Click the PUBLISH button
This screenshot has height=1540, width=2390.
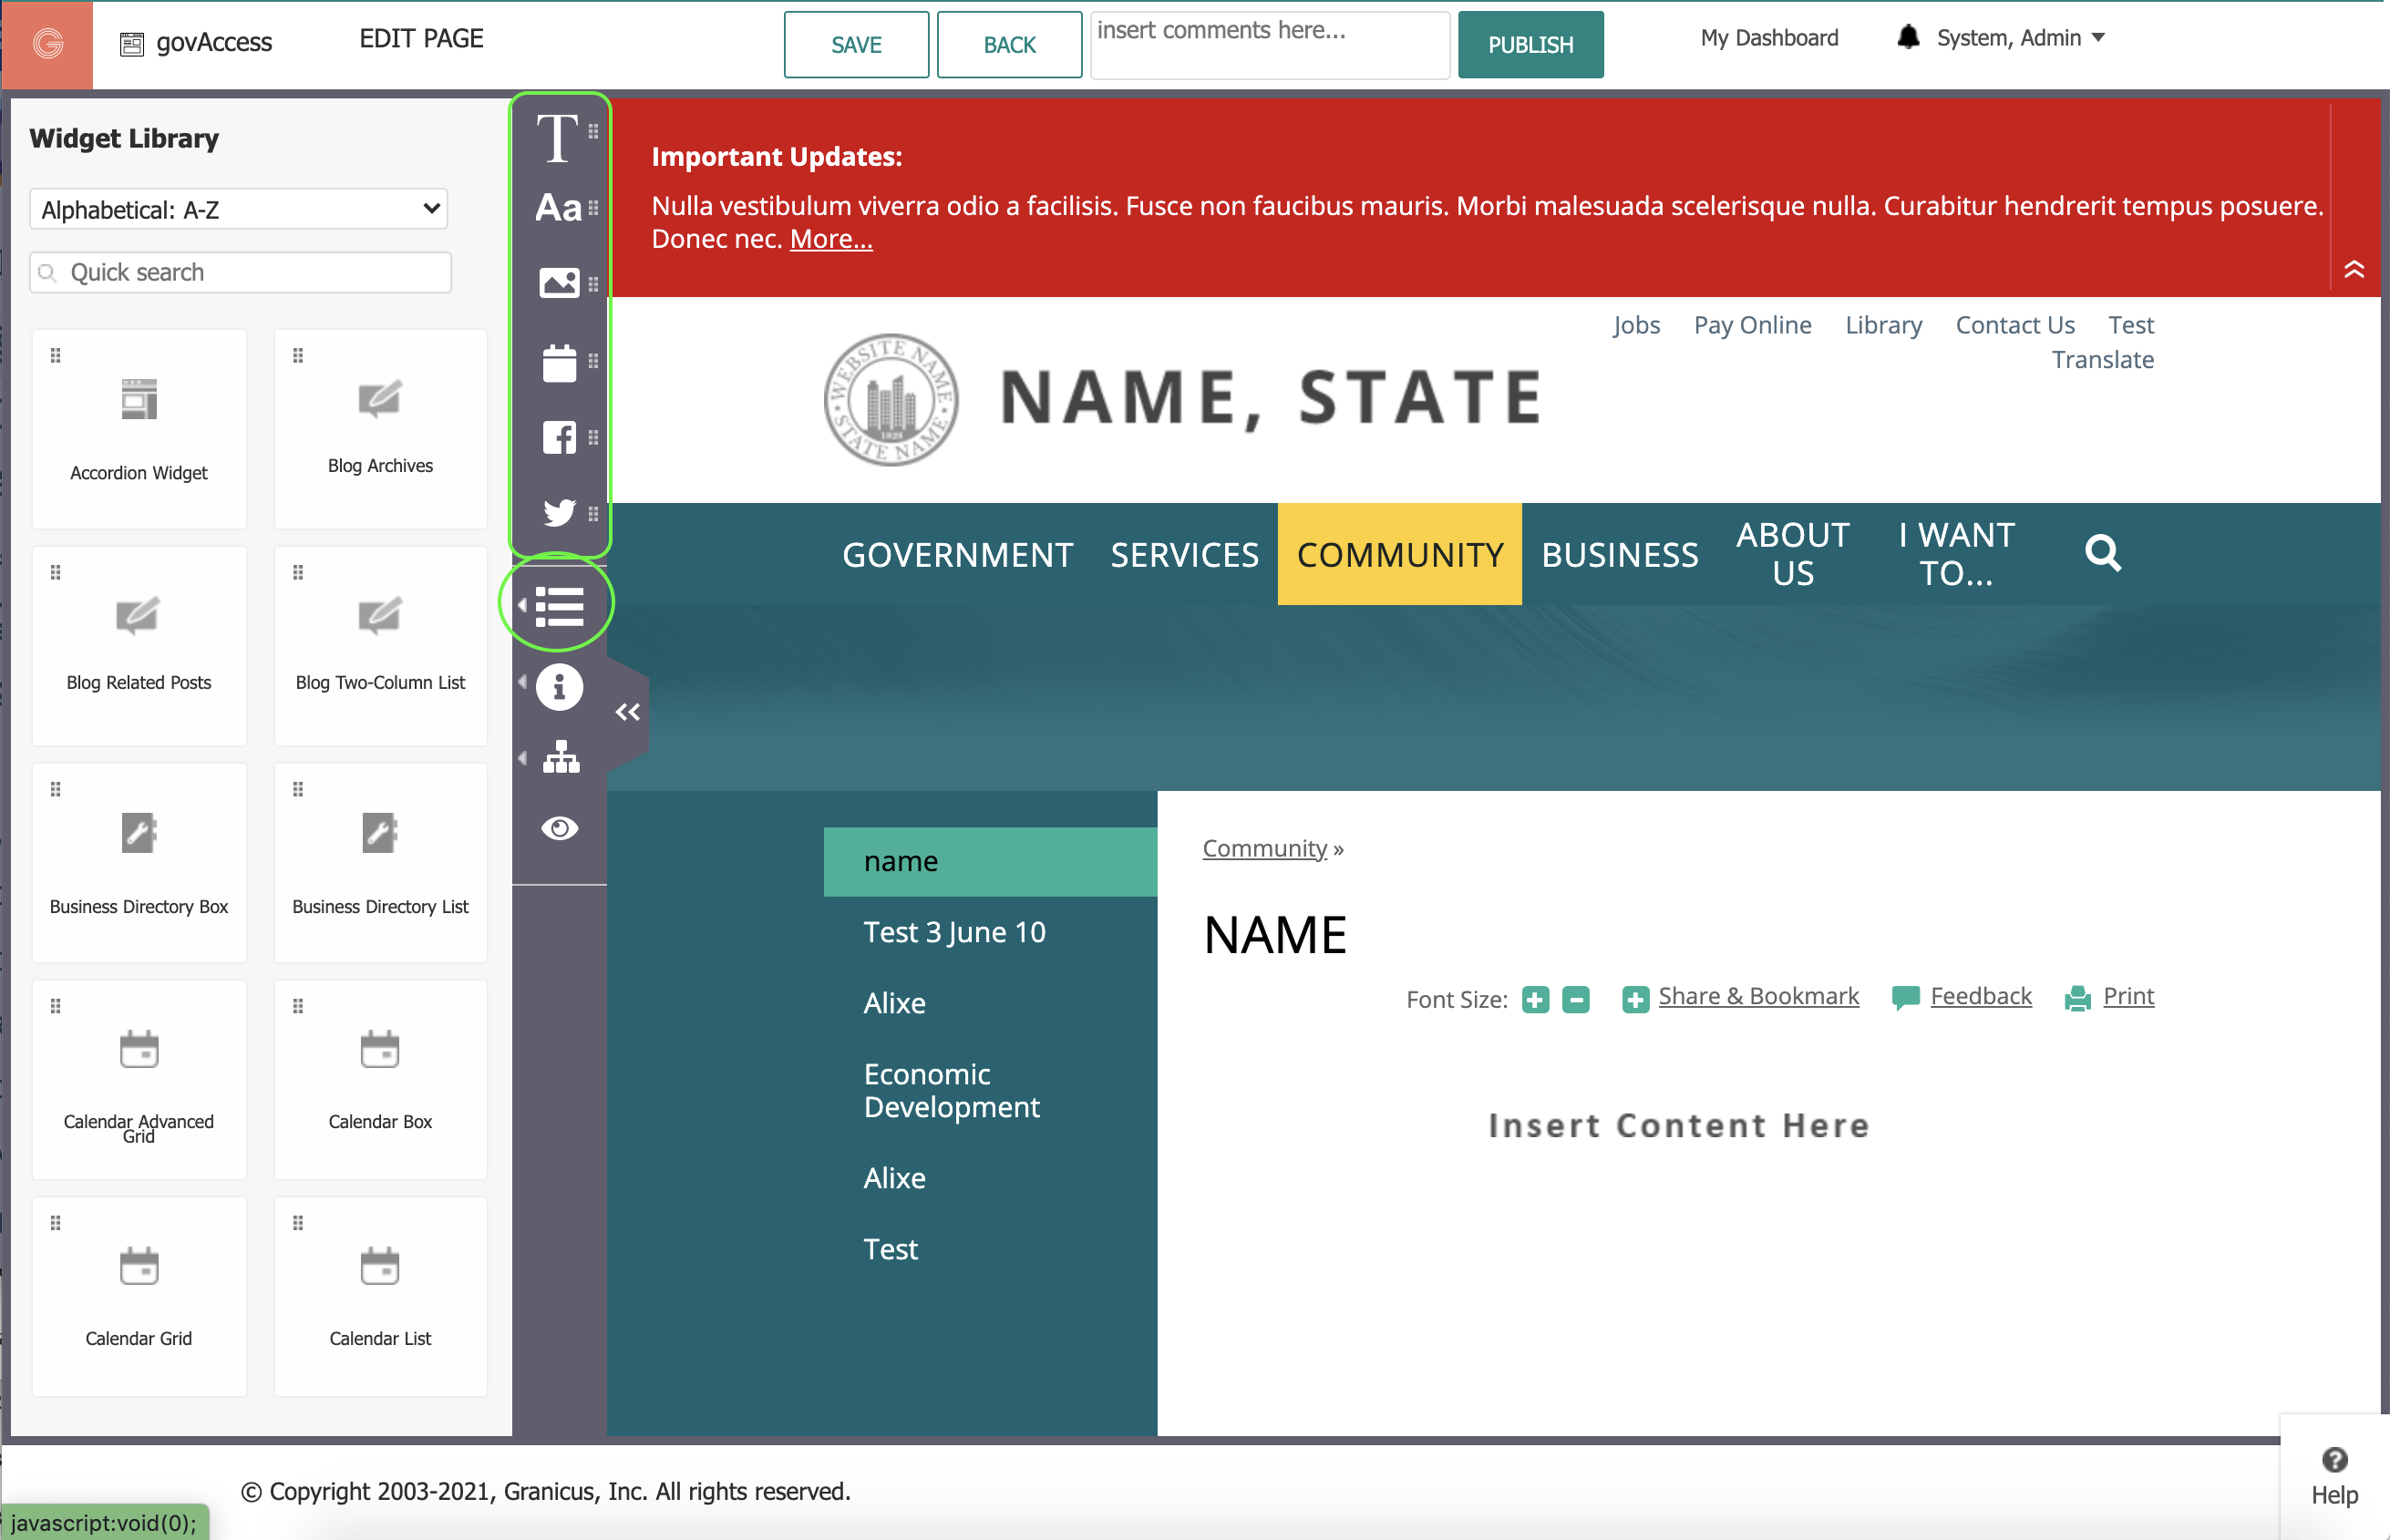pyautogui.click(x=1530, y=45)
